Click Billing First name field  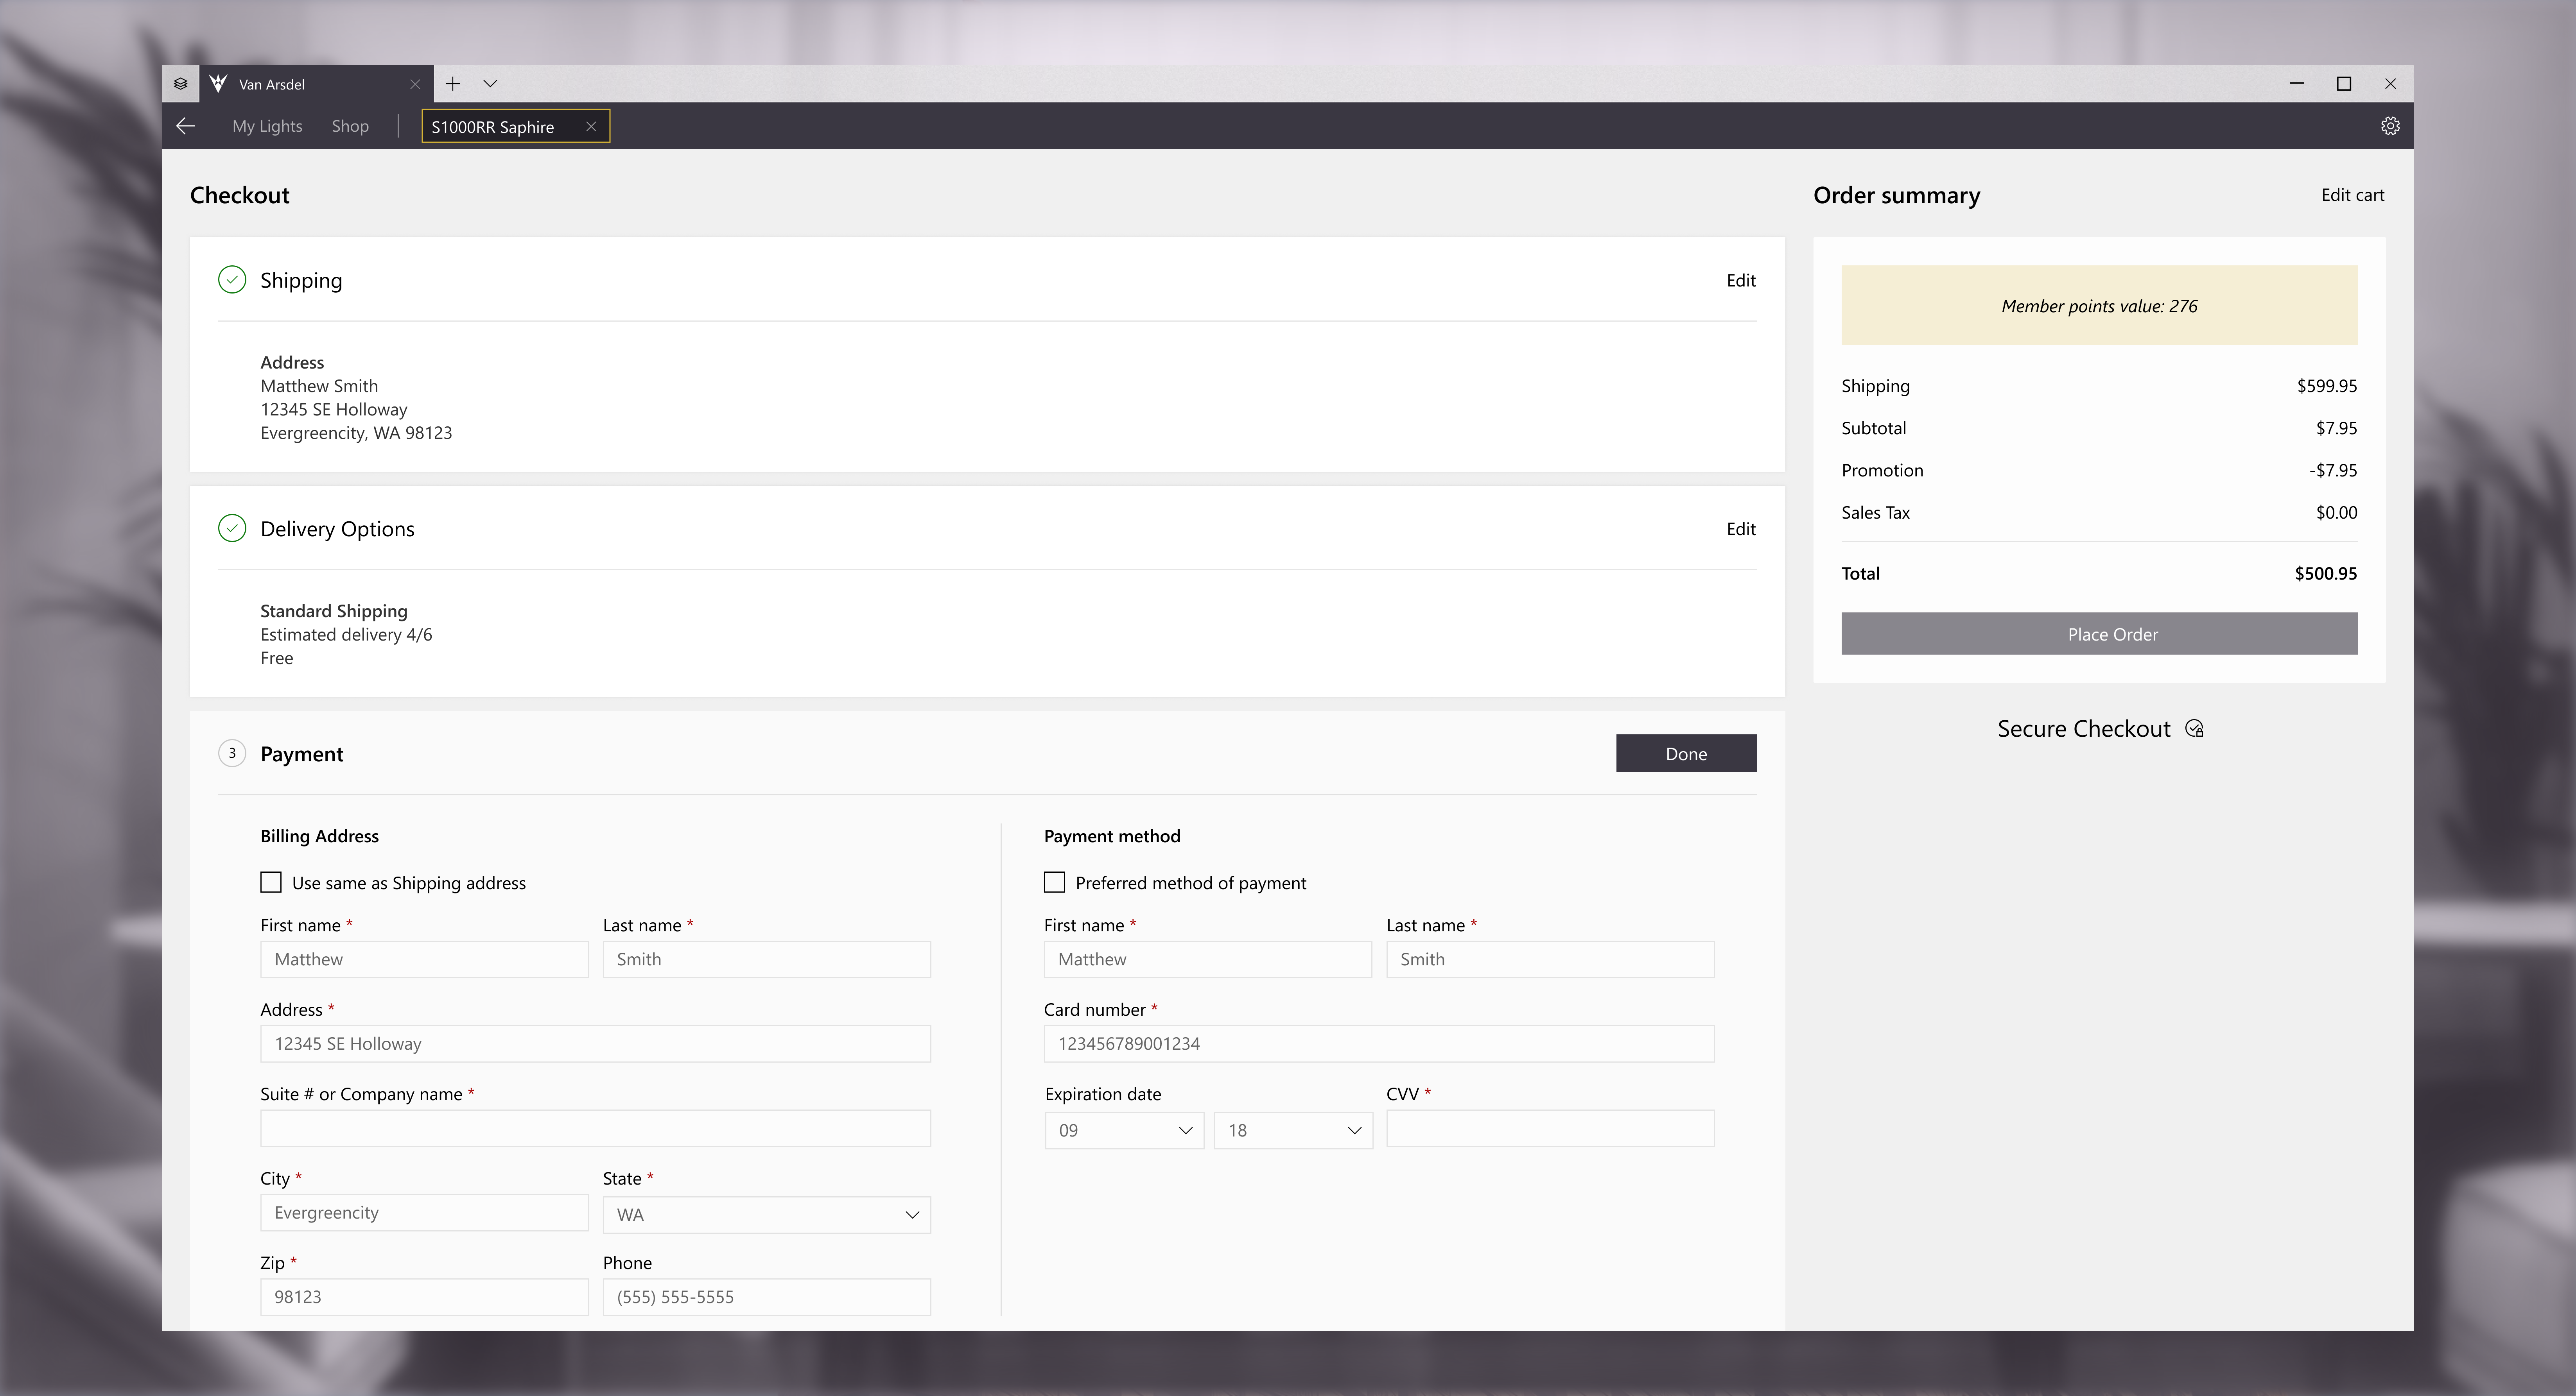[x=424, y=959]
